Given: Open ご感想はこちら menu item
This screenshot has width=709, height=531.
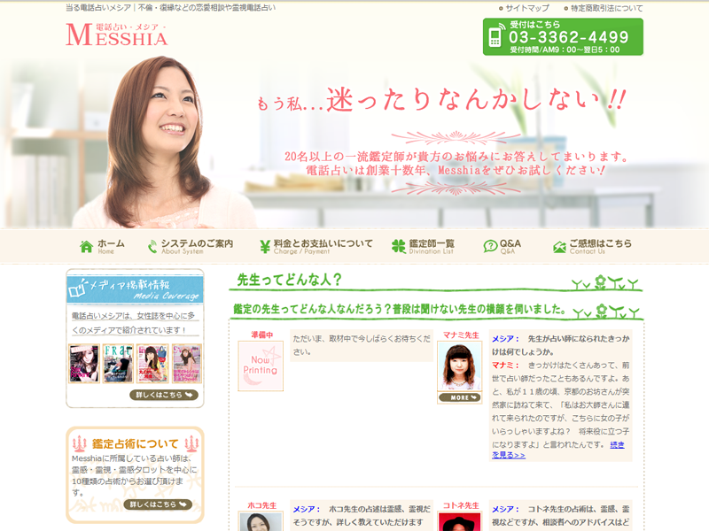Looking at the screenshot, I should pos(601,247).
